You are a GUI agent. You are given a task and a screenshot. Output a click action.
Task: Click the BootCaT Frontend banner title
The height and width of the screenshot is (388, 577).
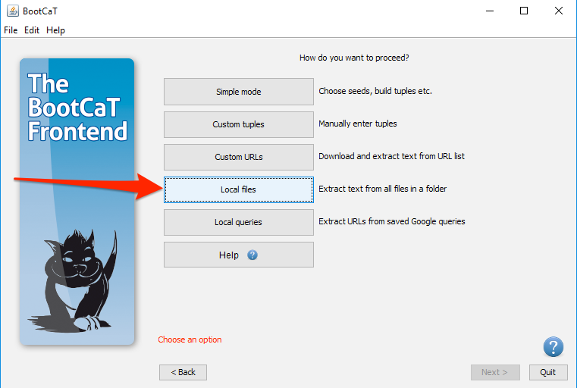pos(77,108)
